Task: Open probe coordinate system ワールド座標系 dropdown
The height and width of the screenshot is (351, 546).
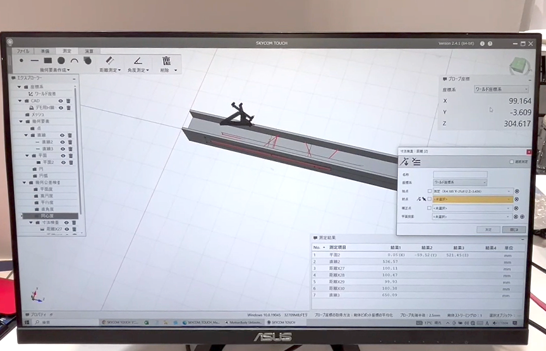Action: (x=501, y=89)
